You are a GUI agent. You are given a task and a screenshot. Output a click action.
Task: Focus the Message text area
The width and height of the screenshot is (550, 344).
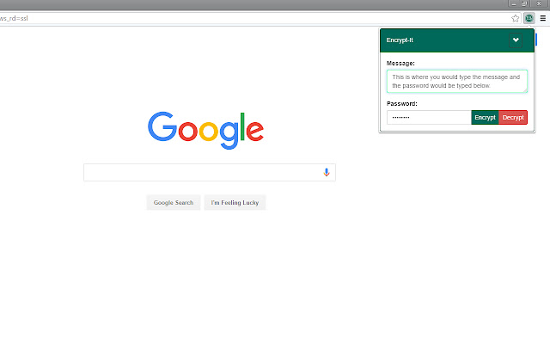coord(457,82)
